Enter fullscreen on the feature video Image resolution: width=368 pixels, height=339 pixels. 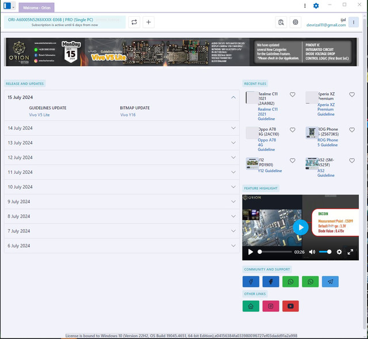pyautogui.click(x=350, y=252)
